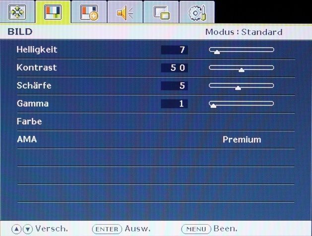Click the Gamma value field showing 1
The width and height of the screenshot is (312, 236).
tap(174, 104)
